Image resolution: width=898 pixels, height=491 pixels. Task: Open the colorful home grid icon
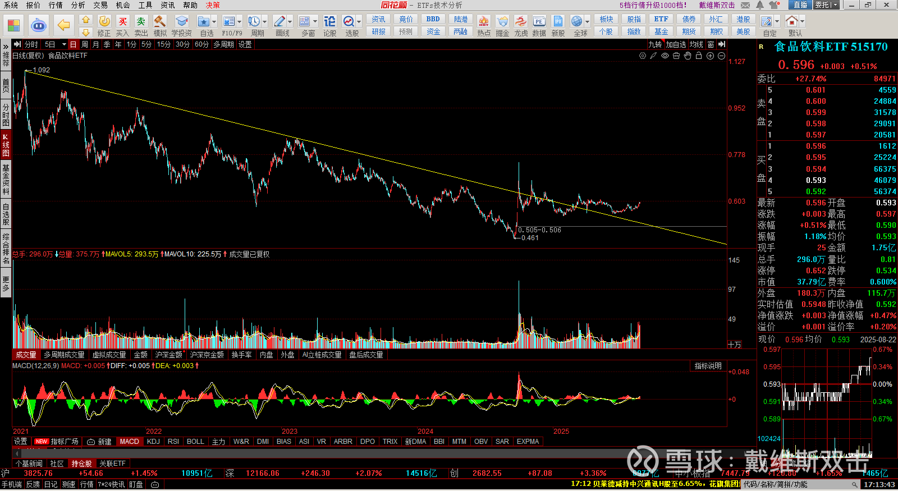13,25
